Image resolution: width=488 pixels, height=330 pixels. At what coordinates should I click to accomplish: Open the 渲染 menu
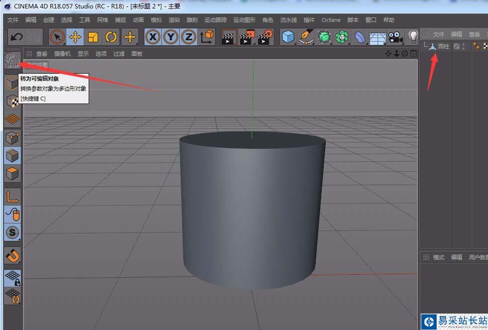tap(174, 20)
